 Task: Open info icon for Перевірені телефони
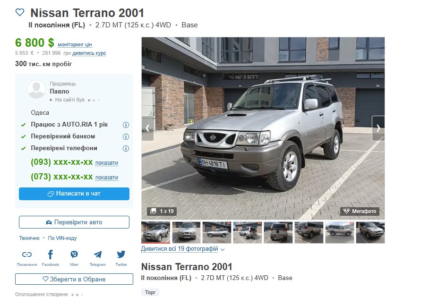point(126,148)
